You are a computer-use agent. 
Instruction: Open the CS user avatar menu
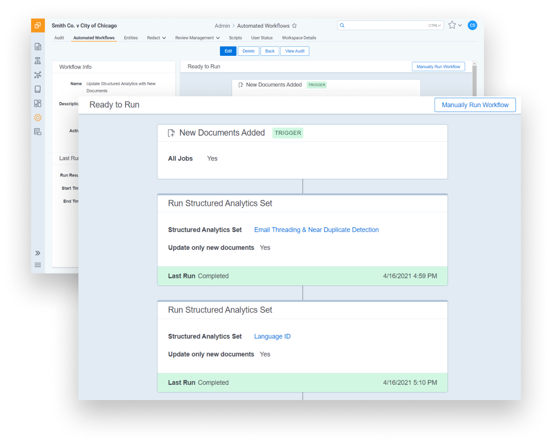[472, 26]
